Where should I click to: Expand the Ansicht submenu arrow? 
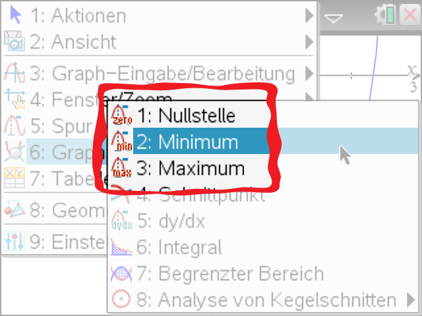tap(309, 42)
